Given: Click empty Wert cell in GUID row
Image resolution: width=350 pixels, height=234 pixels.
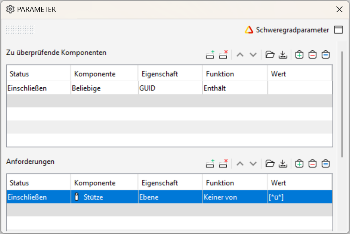Looking at the screenshot, I should pyautogui.click(x=300, y=88).
